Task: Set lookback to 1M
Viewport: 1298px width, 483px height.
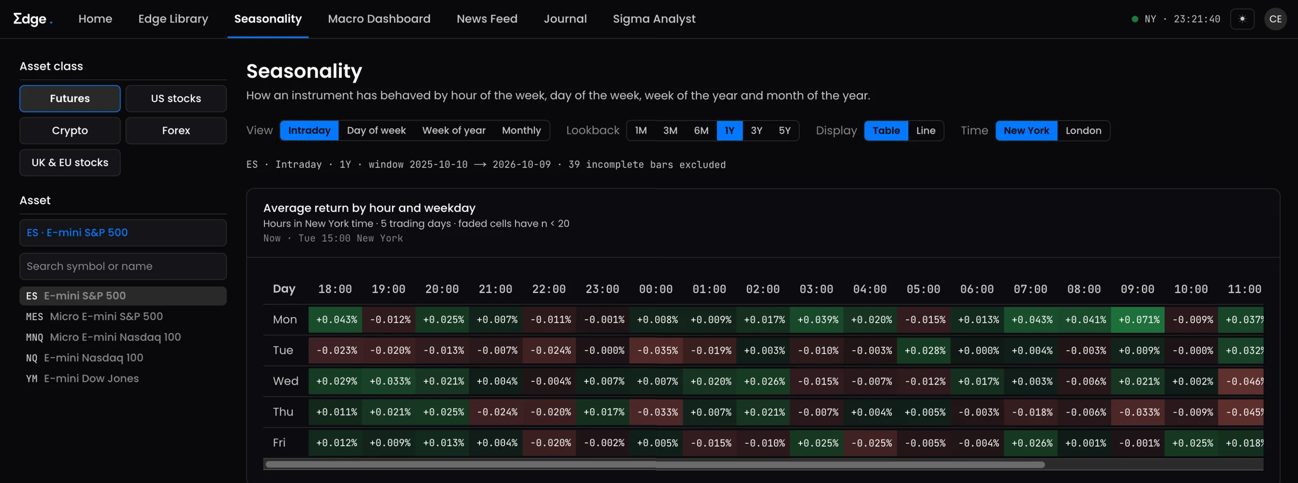Action: pos(641,130)
